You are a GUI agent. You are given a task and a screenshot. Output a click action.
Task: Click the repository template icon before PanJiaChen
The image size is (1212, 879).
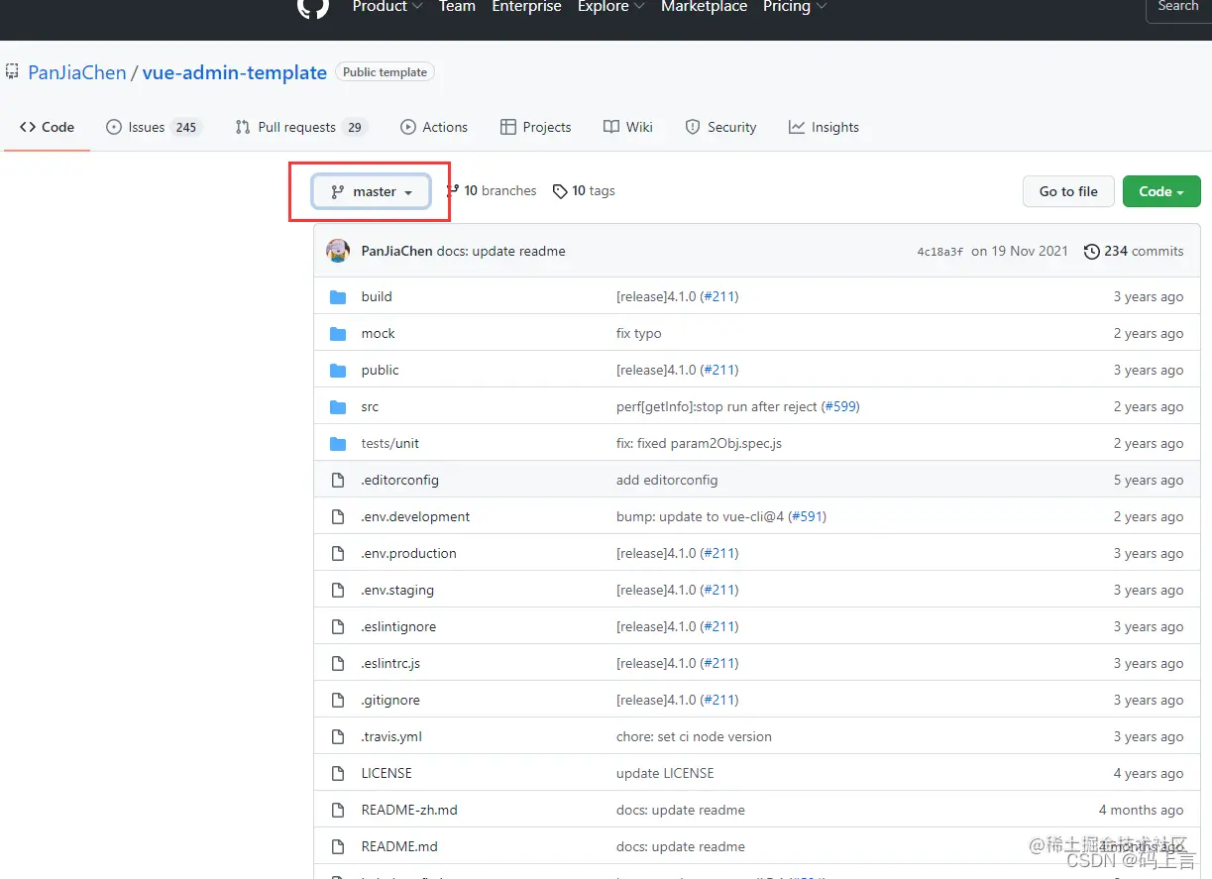12,72
